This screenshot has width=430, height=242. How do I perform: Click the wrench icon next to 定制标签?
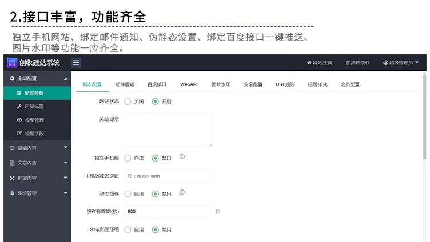pos(19,107)
